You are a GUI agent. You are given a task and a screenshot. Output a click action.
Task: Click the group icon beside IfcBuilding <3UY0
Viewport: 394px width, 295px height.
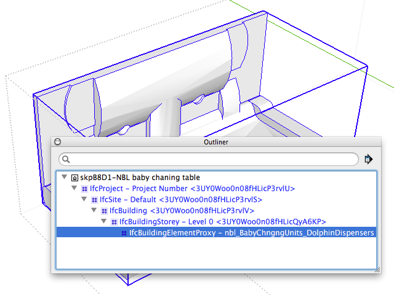pyautogui.click(x=104, y=211)
